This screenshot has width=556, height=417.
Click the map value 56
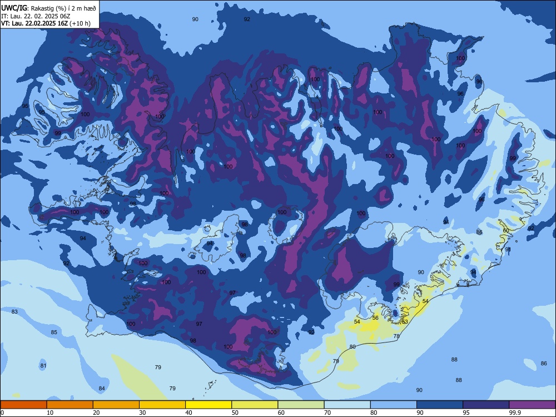pos(375,317)
